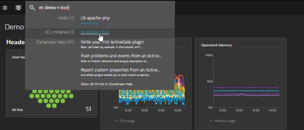304x130 pixels.
Task: Open the host health honeycomb visualization
Action: 51,99
